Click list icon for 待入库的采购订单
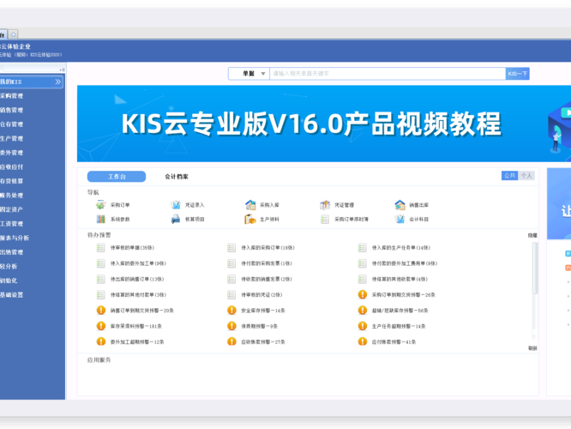The height and width of the screenshot is (429, 571). (231, 248)
